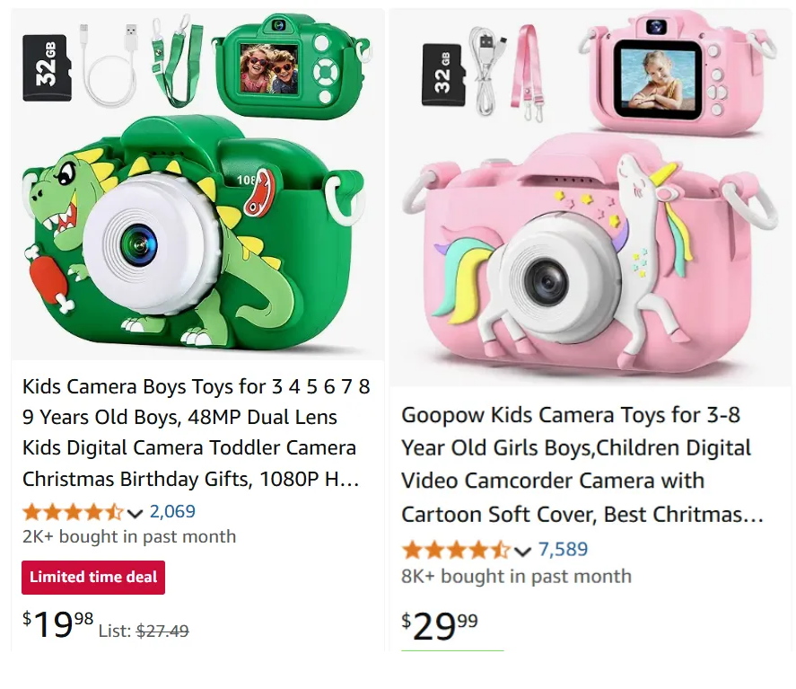Open the Kids Camera Boys Toys title link
The image size is (796, 689).
click(196, 433)
